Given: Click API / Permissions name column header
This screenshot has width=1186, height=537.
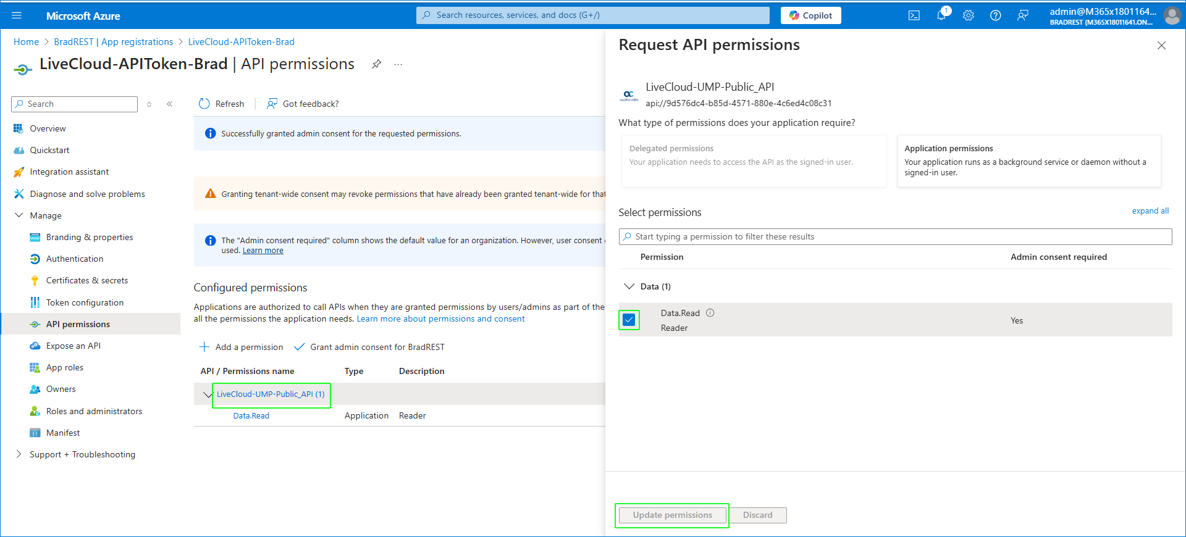Looking at the screenshot, I should 247,371.
